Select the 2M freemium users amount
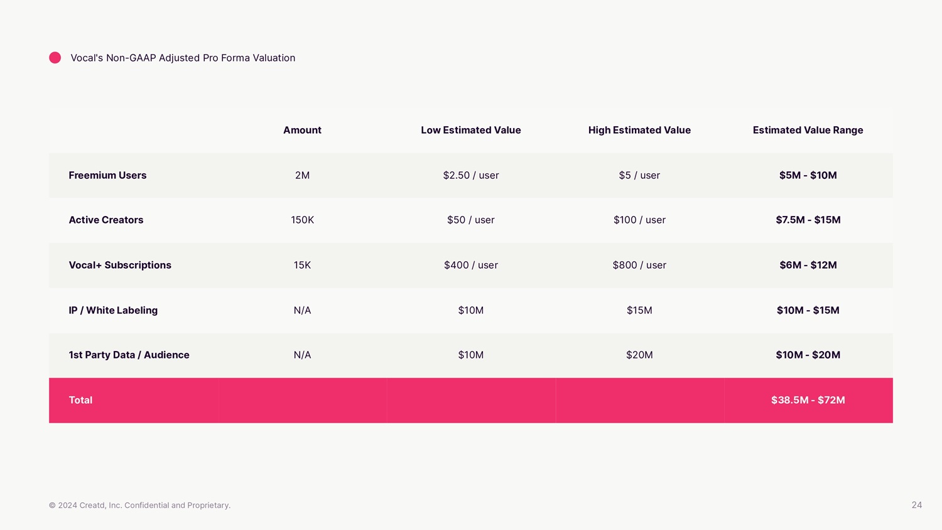Screen dimensions: 942x530 (x=302, y=175)
